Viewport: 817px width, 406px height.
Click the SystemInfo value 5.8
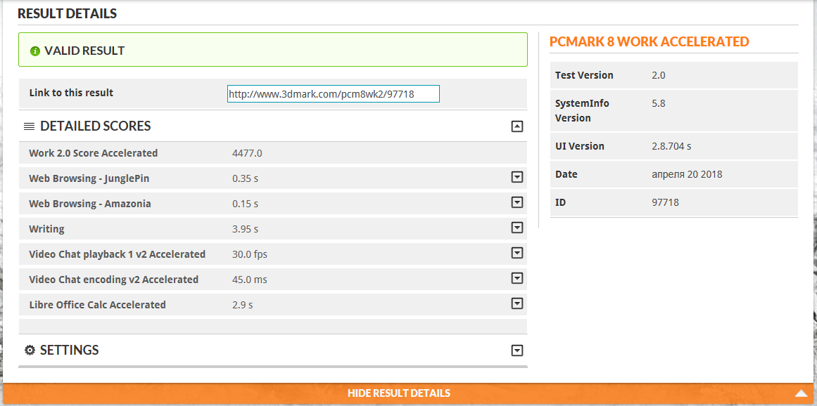(x=659, y=103)
